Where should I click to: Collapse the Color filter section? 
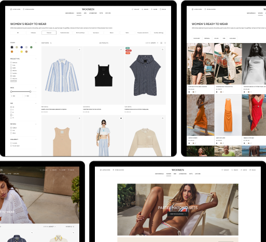[36, 42]
